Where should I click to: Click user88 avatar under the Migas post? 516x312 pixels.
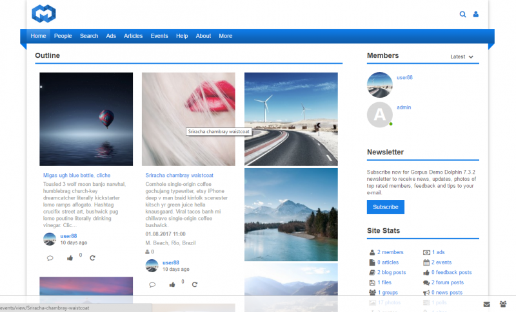coord(50,239)
